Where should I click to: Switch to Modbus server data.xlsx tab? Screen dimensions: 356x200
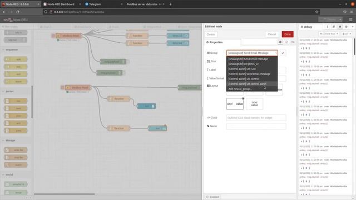(x=144, y=4)
